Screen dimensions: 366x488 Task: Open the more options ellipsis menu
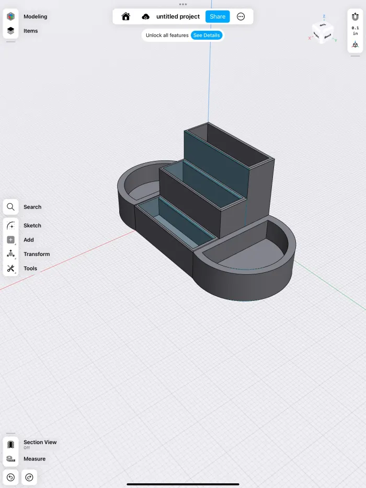pyautogui.click(x=241, y=17)
